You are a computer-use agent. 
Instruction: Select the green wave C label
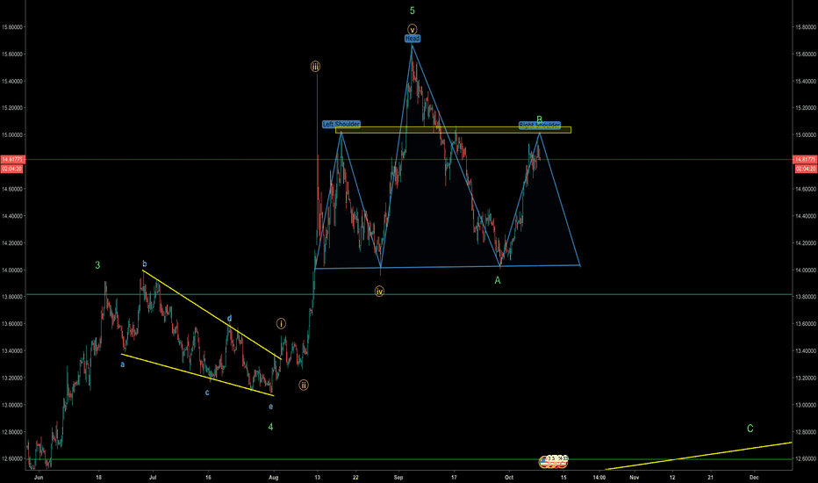pos(750,429)
